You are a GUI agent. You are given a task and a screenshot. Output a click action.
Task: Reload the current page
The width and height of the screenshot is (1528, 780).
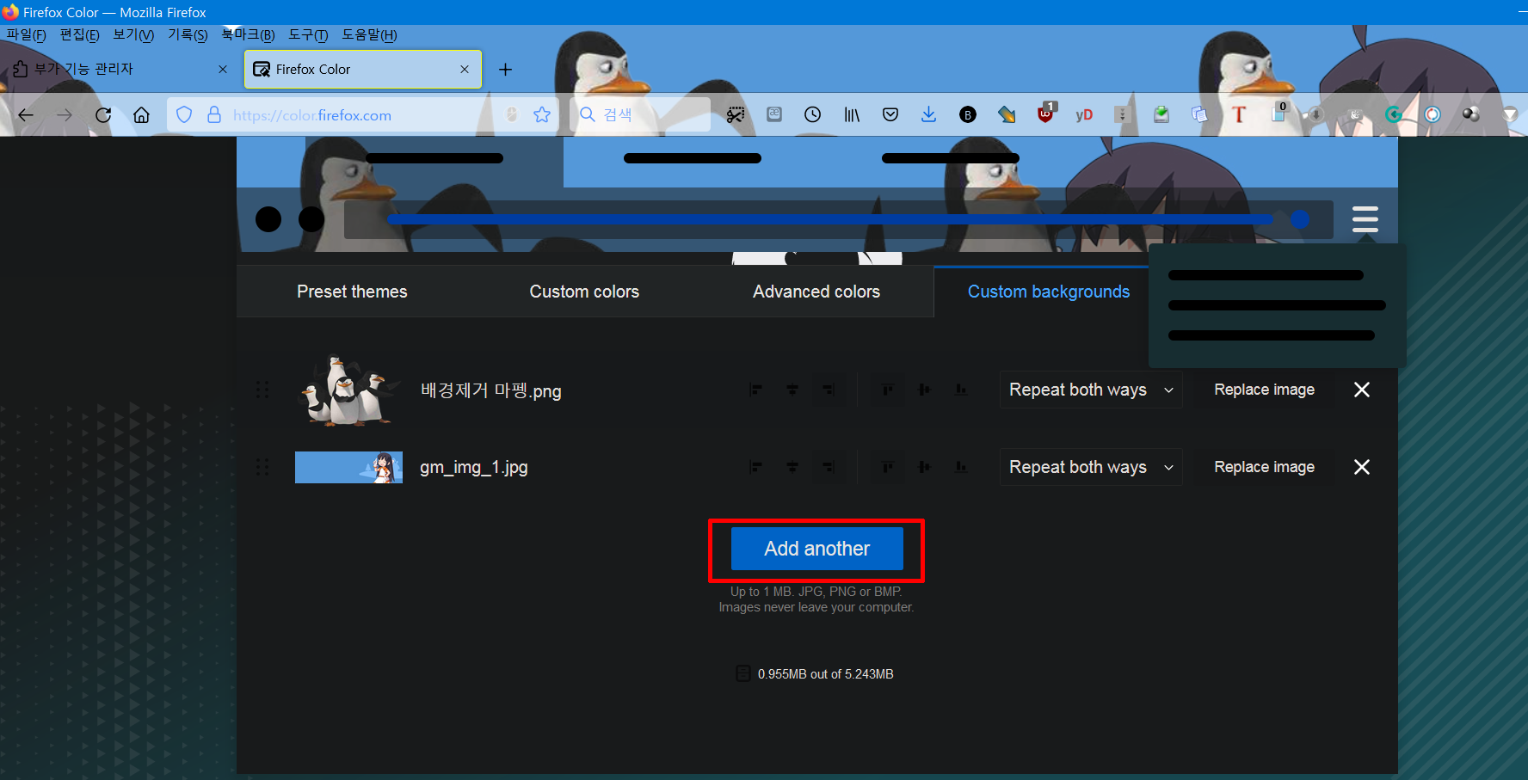click(103, 115)
